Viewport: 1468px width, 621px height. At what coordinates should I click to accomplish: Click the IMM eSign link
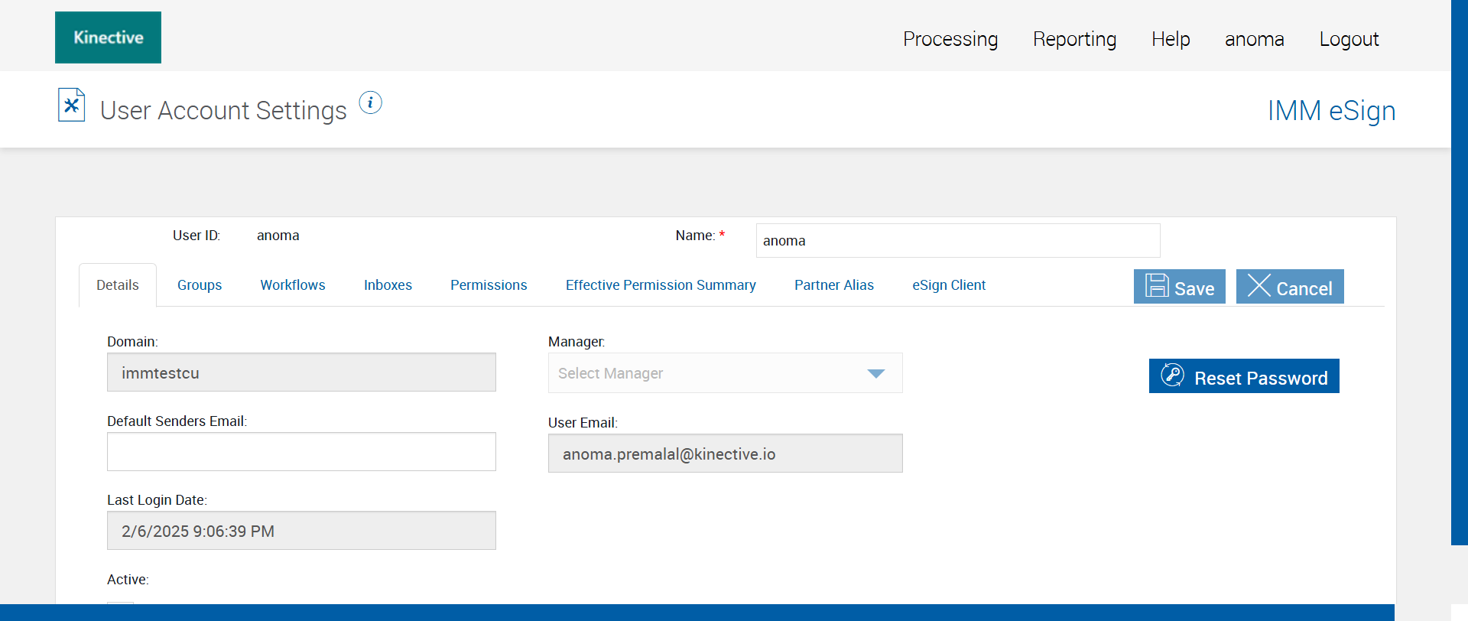click(1331, 111)
